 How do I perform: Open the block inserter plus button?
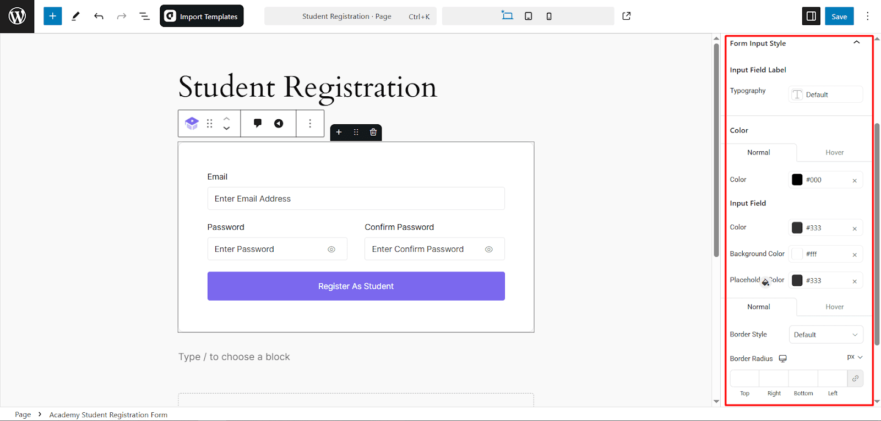pyautogui.click(x=53, y=16)
